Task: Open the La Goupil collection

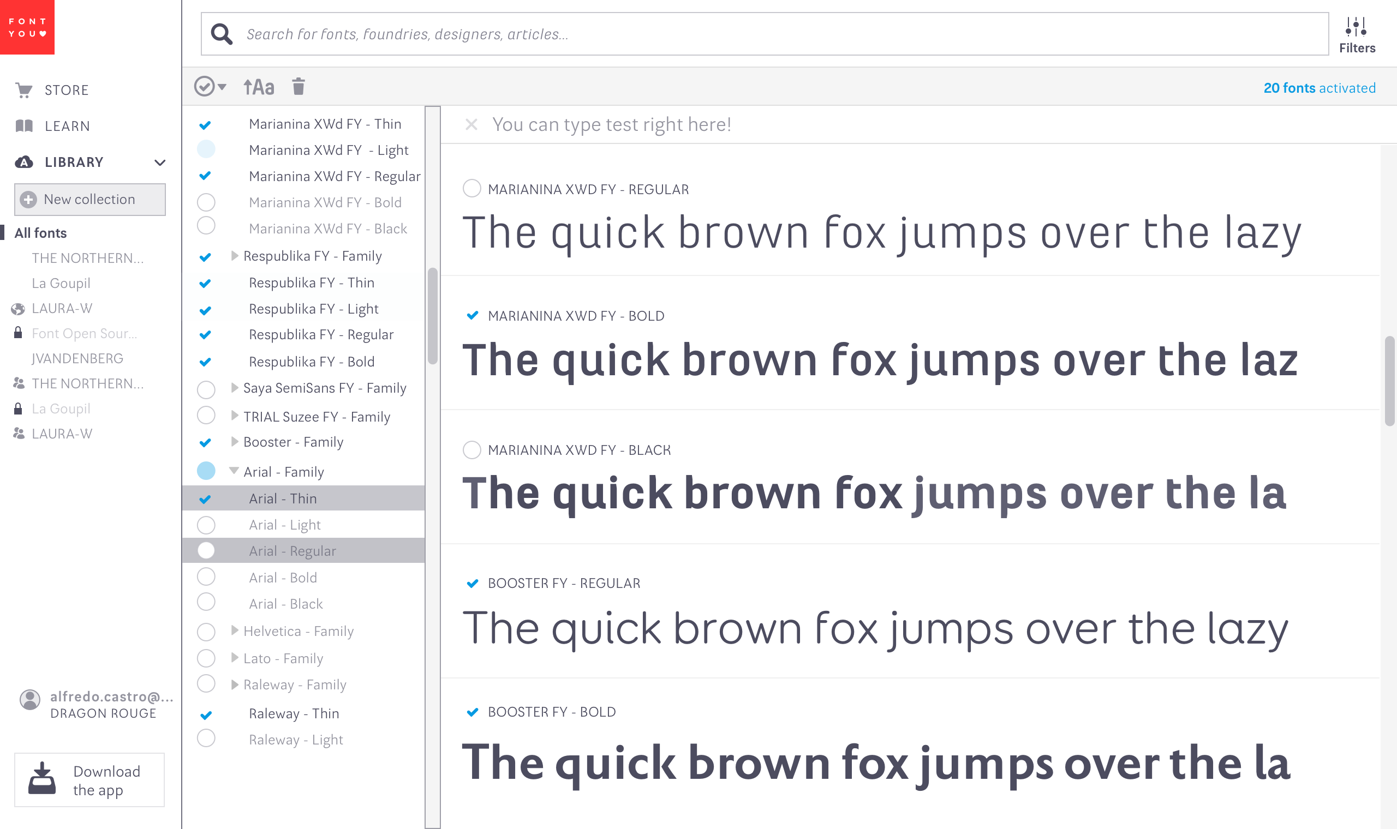Action: [61, 283]
